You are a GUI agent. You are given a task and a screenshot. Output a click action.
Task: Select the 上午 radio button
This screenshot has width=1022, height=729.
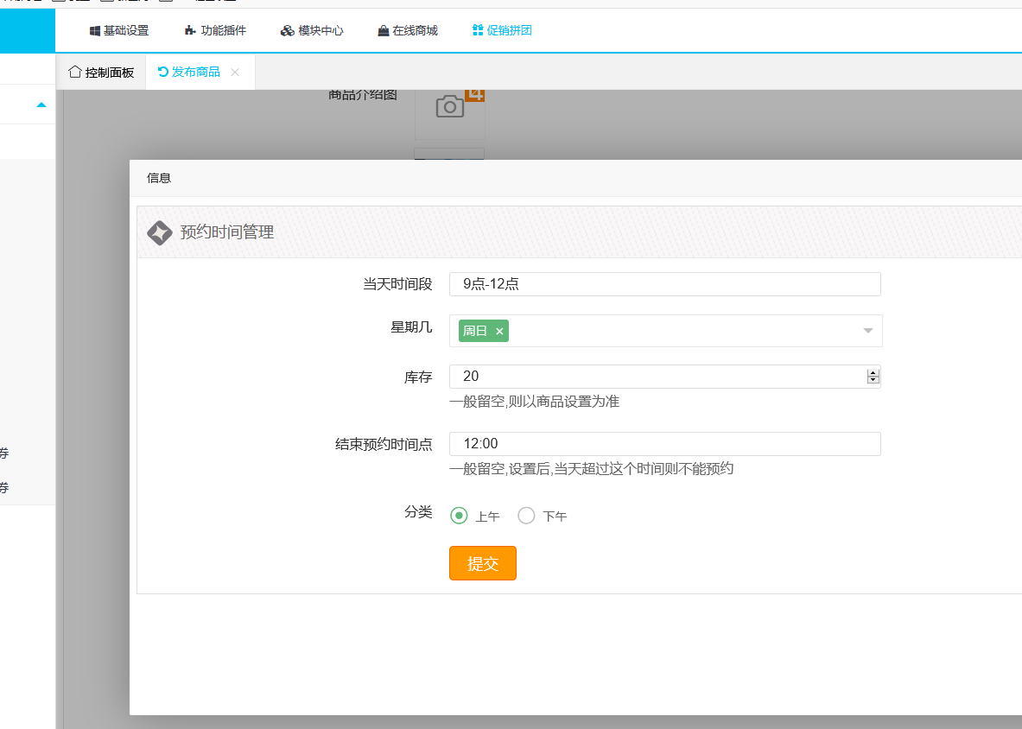(460, 516)
